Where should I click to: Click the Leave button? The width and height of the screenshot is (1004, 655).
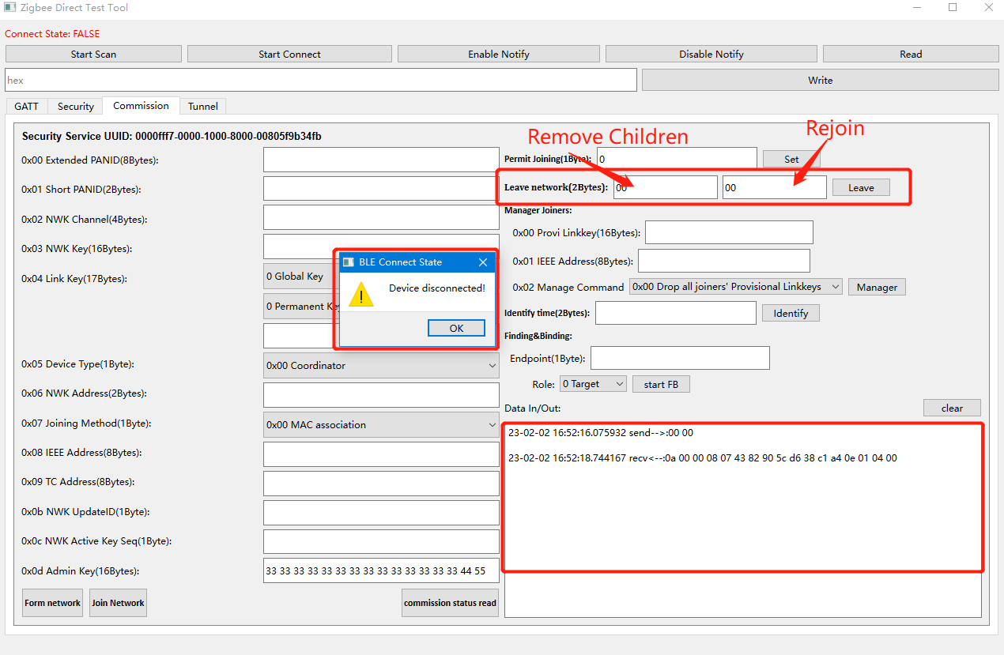[x=861, y=187]
